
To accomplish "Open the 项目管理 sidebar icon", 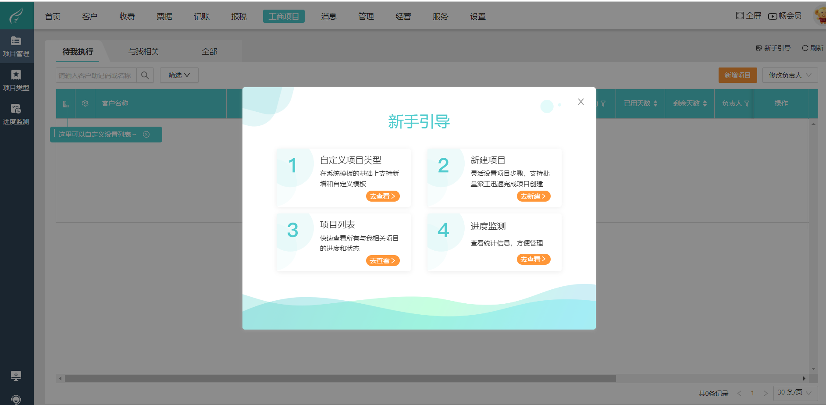I will [17, 46].
